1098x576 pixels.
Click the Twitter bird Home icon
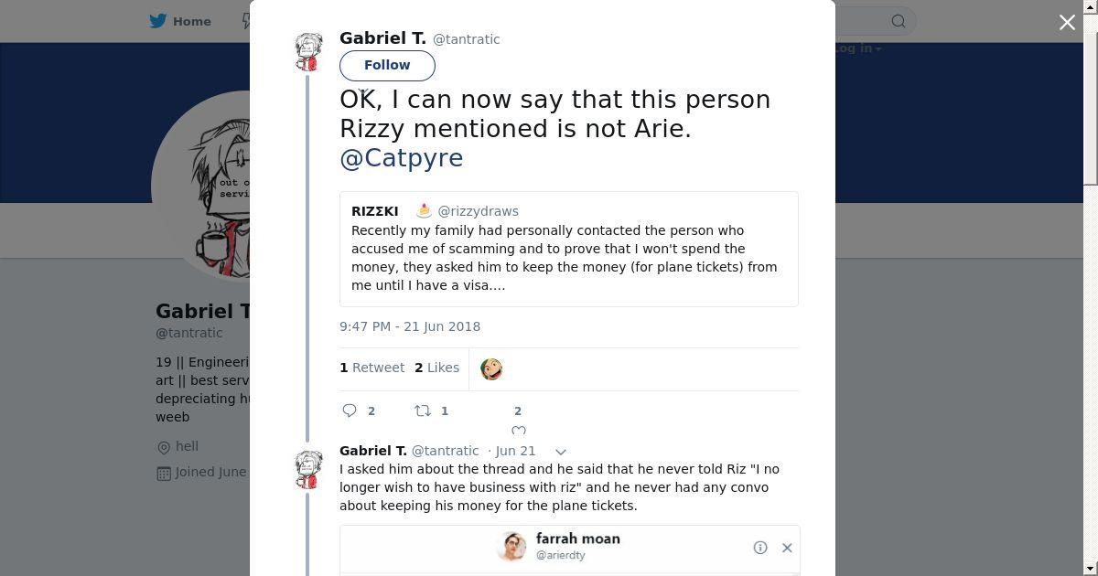158,21
